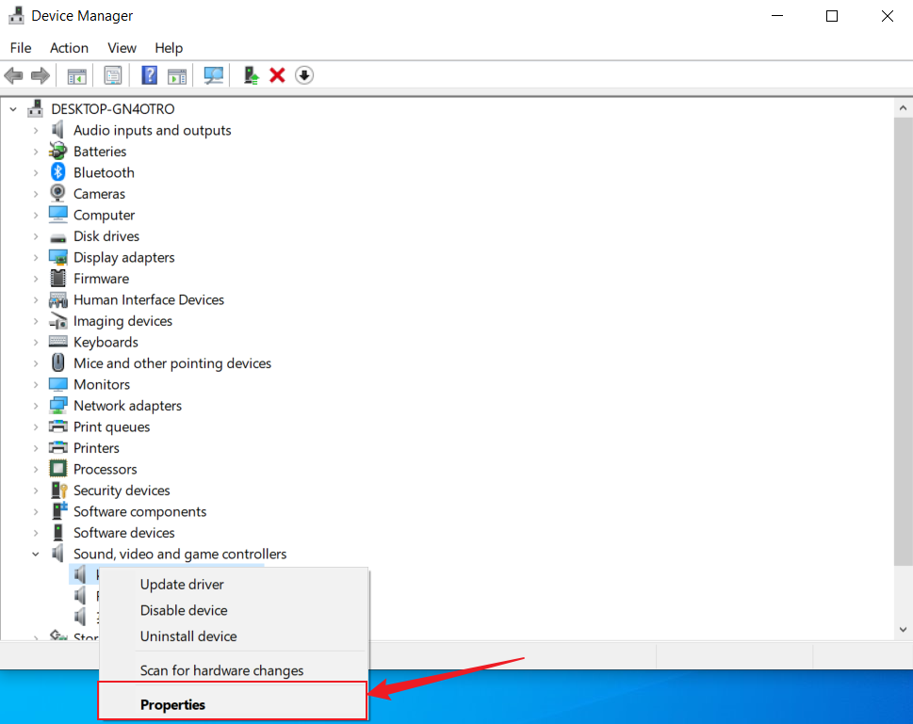This screenshot has width=913, height=724.
Task: Click the Properties toolbar icon
Action: (113, 75)
